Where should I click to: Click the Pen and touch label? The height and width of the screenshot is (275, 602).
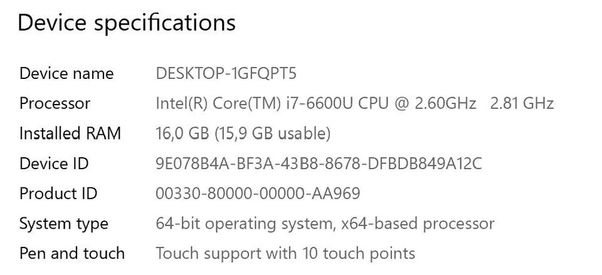(71, 254)
